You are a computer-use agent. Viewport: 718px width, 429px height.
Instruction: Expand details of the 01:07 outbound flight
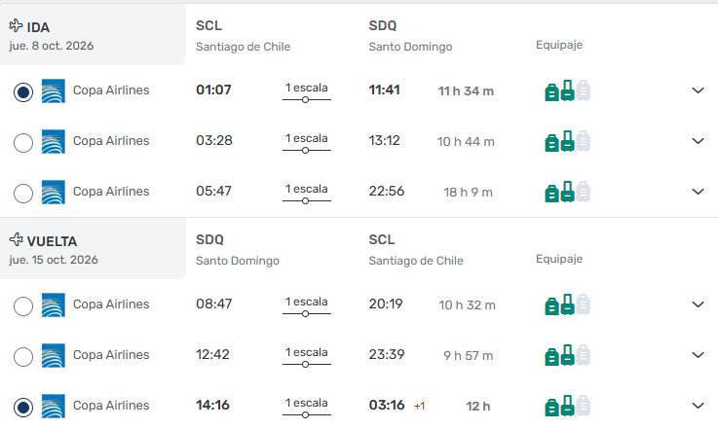[x=698, y=90]
